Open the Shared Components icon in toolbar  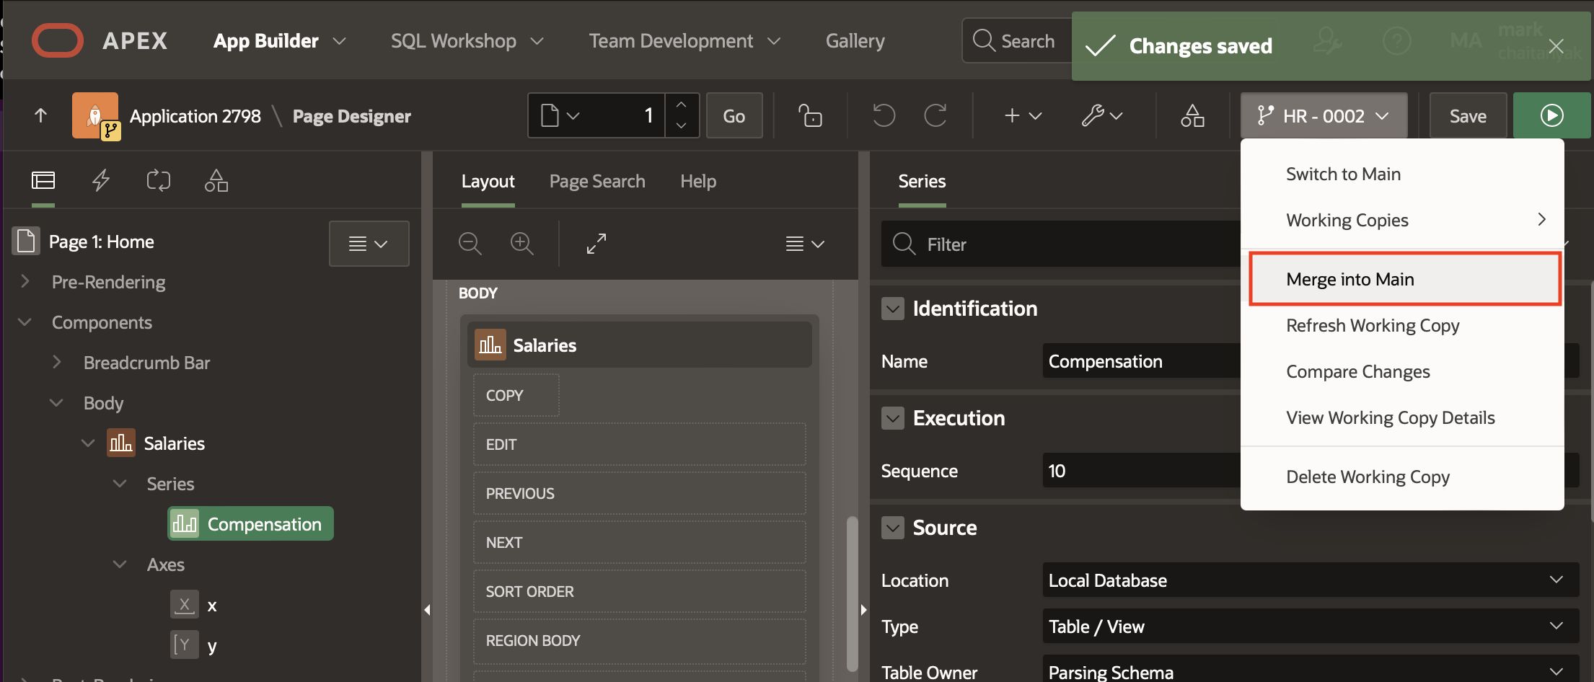pyautogui.click(x=1192, y=115)
